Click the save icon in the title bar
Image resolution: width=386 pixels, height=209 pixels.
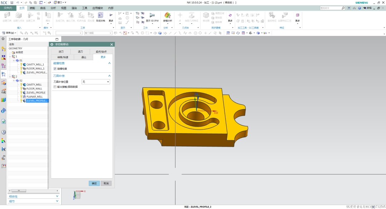[x=12, y=3]
